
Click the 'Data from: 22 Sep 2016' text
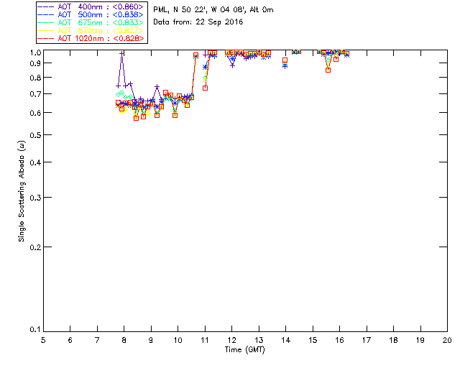point(198,22)
